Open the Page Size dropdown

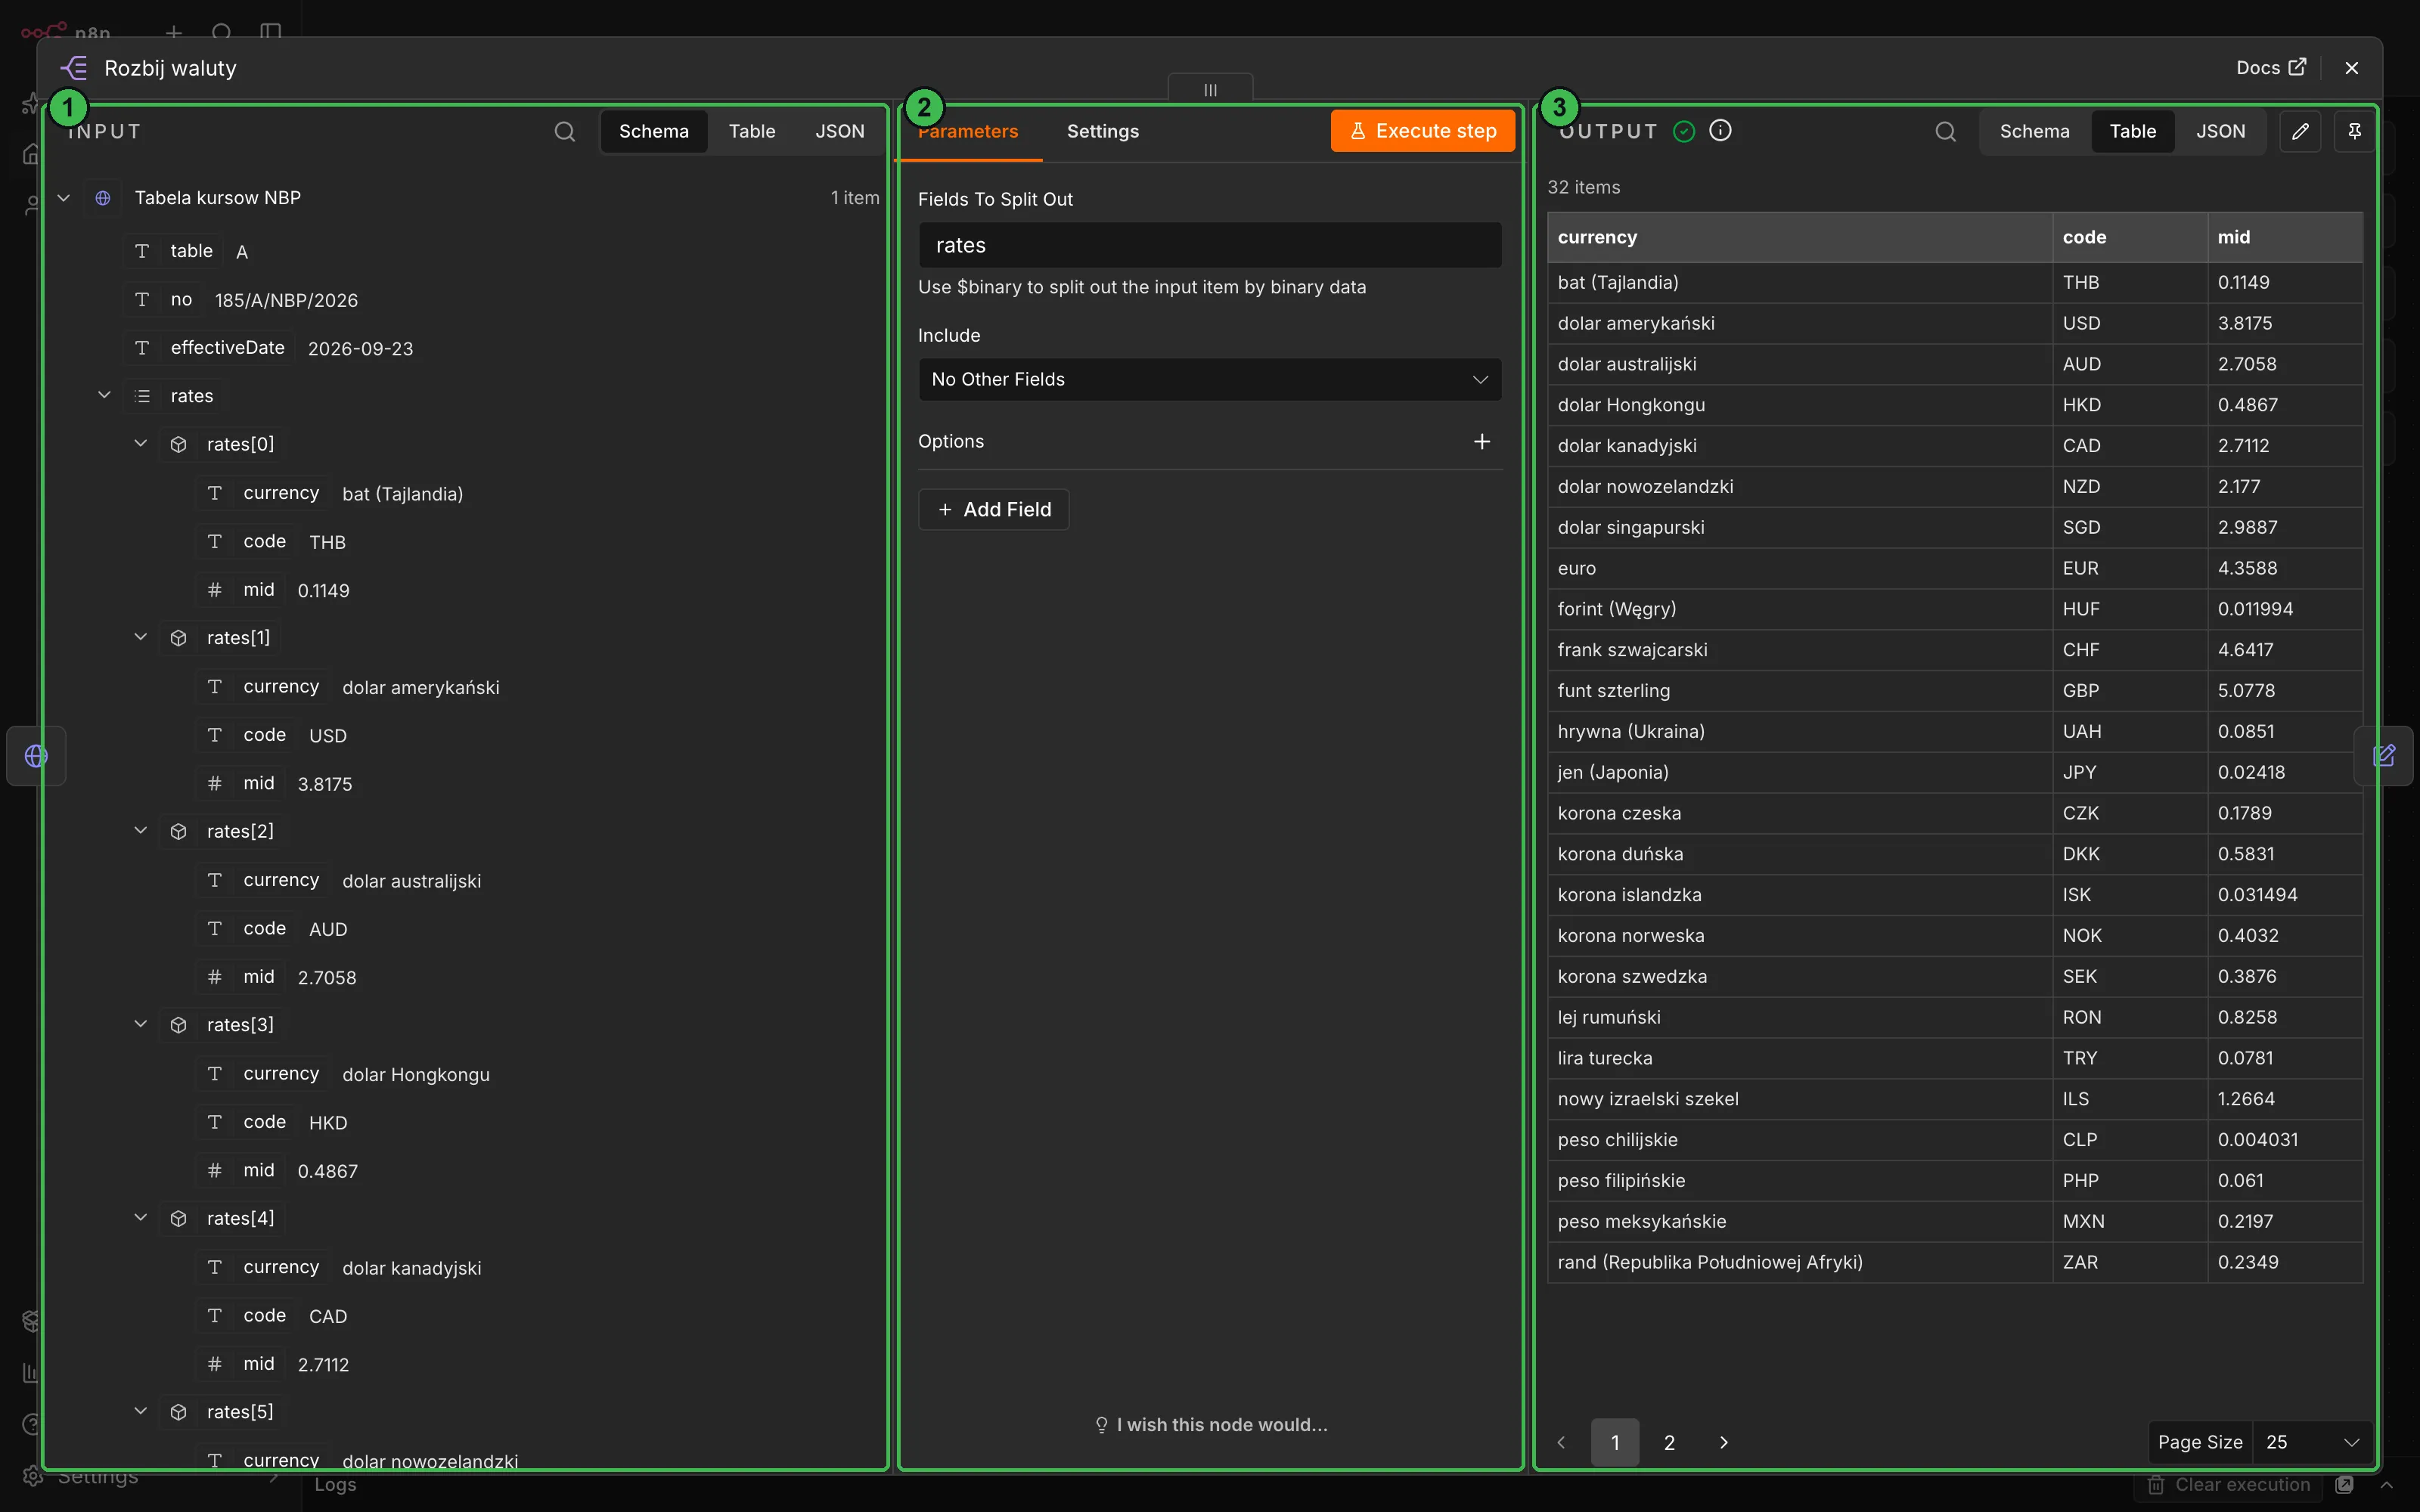(2313, 1442)
